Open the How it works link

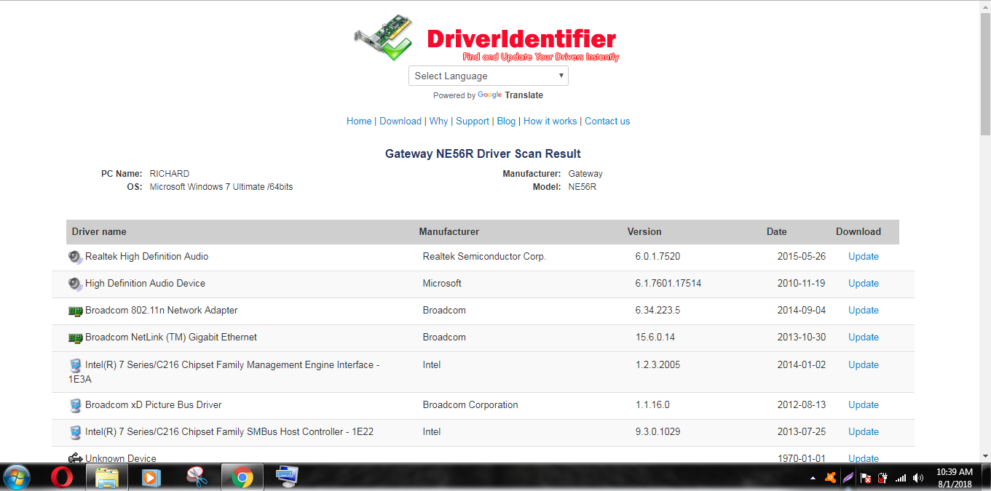point(550,121)
